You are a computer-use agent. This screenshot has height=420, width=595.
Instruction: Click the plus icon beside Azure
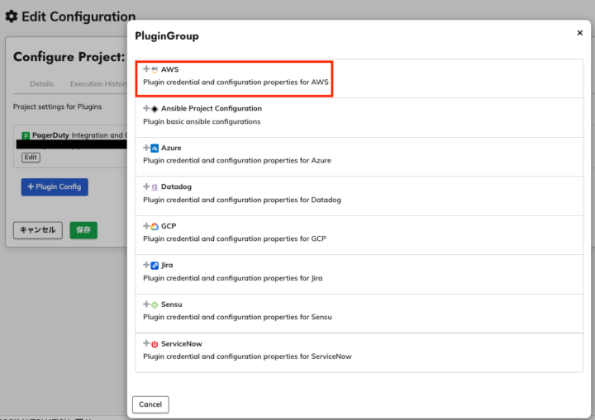point(146,147)
